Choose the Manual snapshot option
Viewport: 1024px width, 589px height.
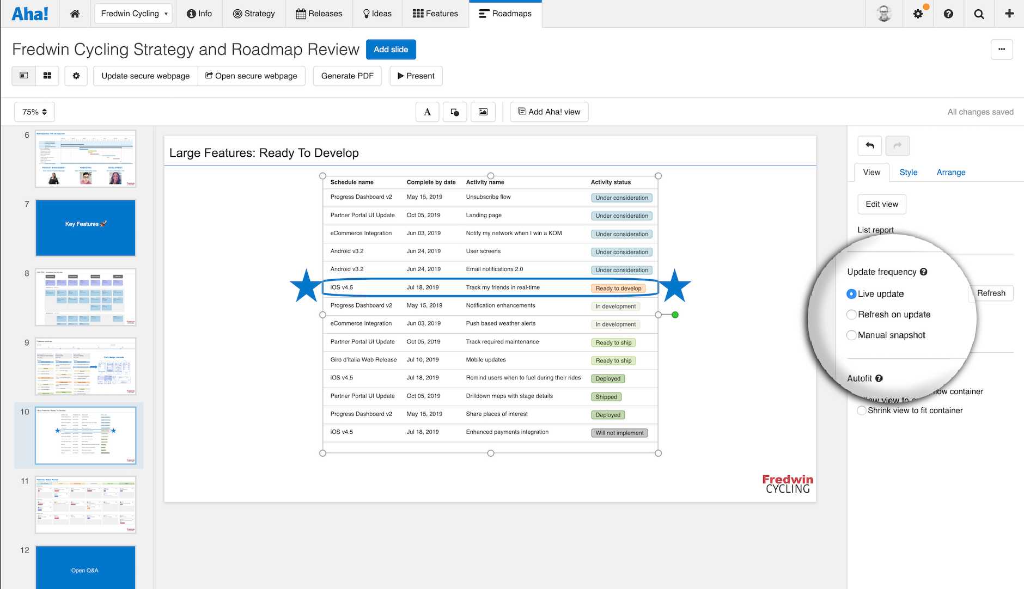(x=851, y=335)
